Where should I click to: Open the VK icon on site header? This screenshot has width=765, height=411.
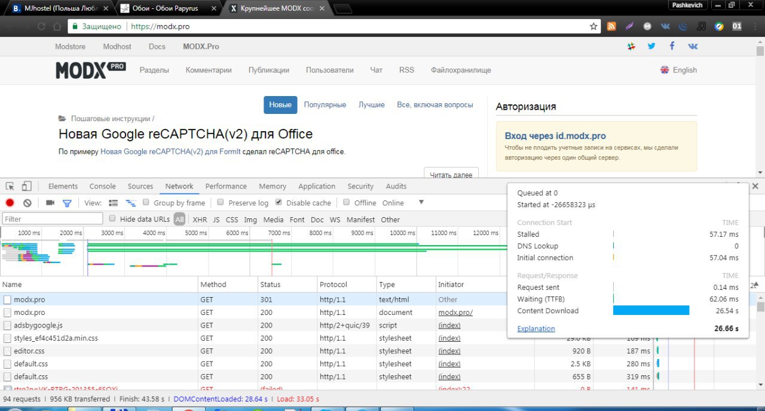click(x=693, y=46)
